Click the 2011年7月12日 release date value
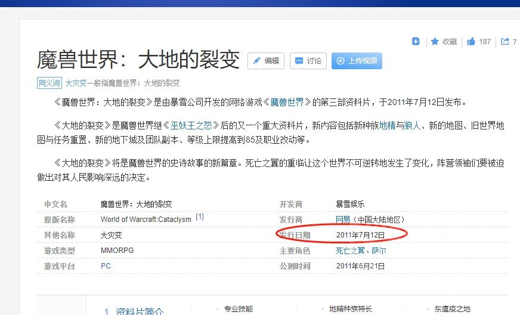Image resolution: width=520 pixels, height=315 pixels. coord(361,235)
